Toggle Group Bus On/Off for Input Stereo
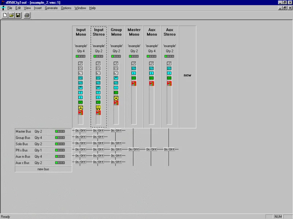 coord(98,137)
